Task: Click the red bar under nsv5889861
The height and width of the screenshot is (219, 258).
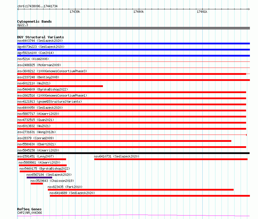Action: click(x=43, y=165)
